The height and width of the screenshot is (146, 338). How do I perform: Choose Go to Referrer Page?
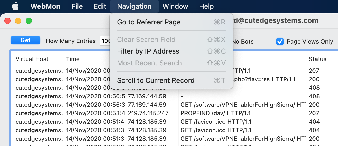pyautogui.click(x=149, y=22)
